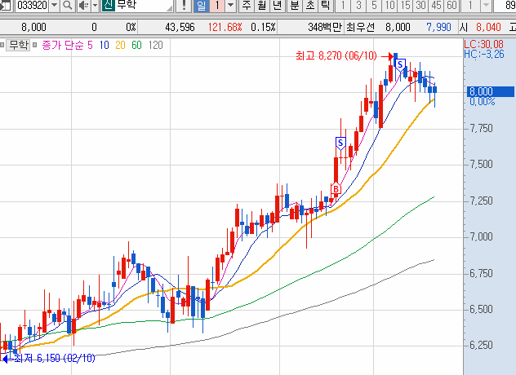Click the red B buy signal marker
Image resolution: width=516 pixels, height=375 pixels.
point(335,189)
